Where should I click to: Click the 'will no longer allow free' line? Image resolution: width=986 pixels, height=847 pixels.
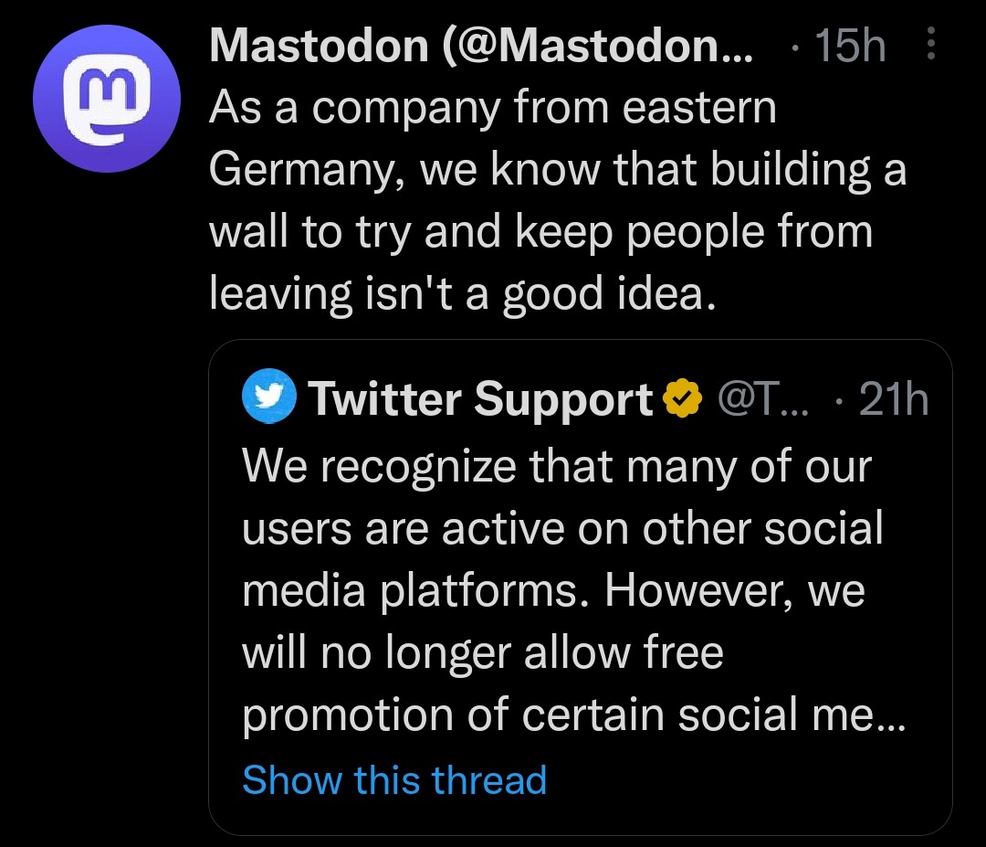[482, 653]
